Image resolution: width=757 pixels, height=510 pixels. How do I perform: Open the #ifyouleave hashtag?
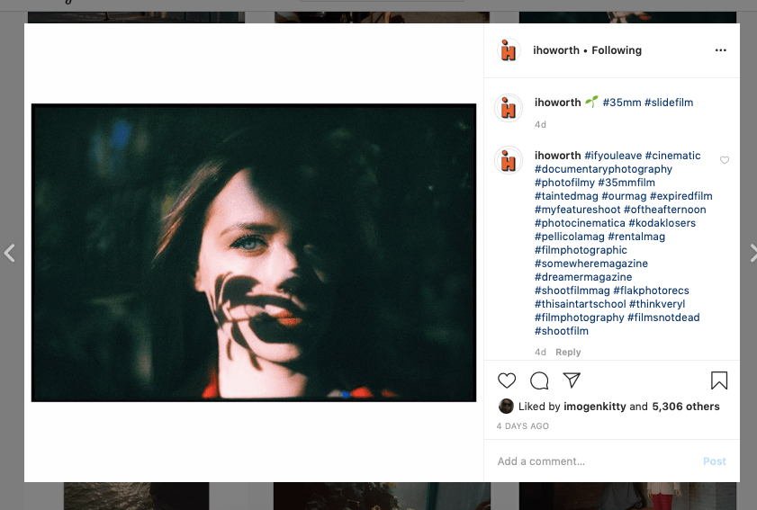click(612, 156)
